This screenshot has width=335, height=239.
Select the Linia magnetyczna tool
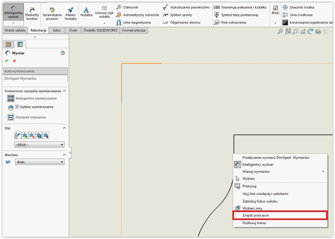(x=134, y=23)
